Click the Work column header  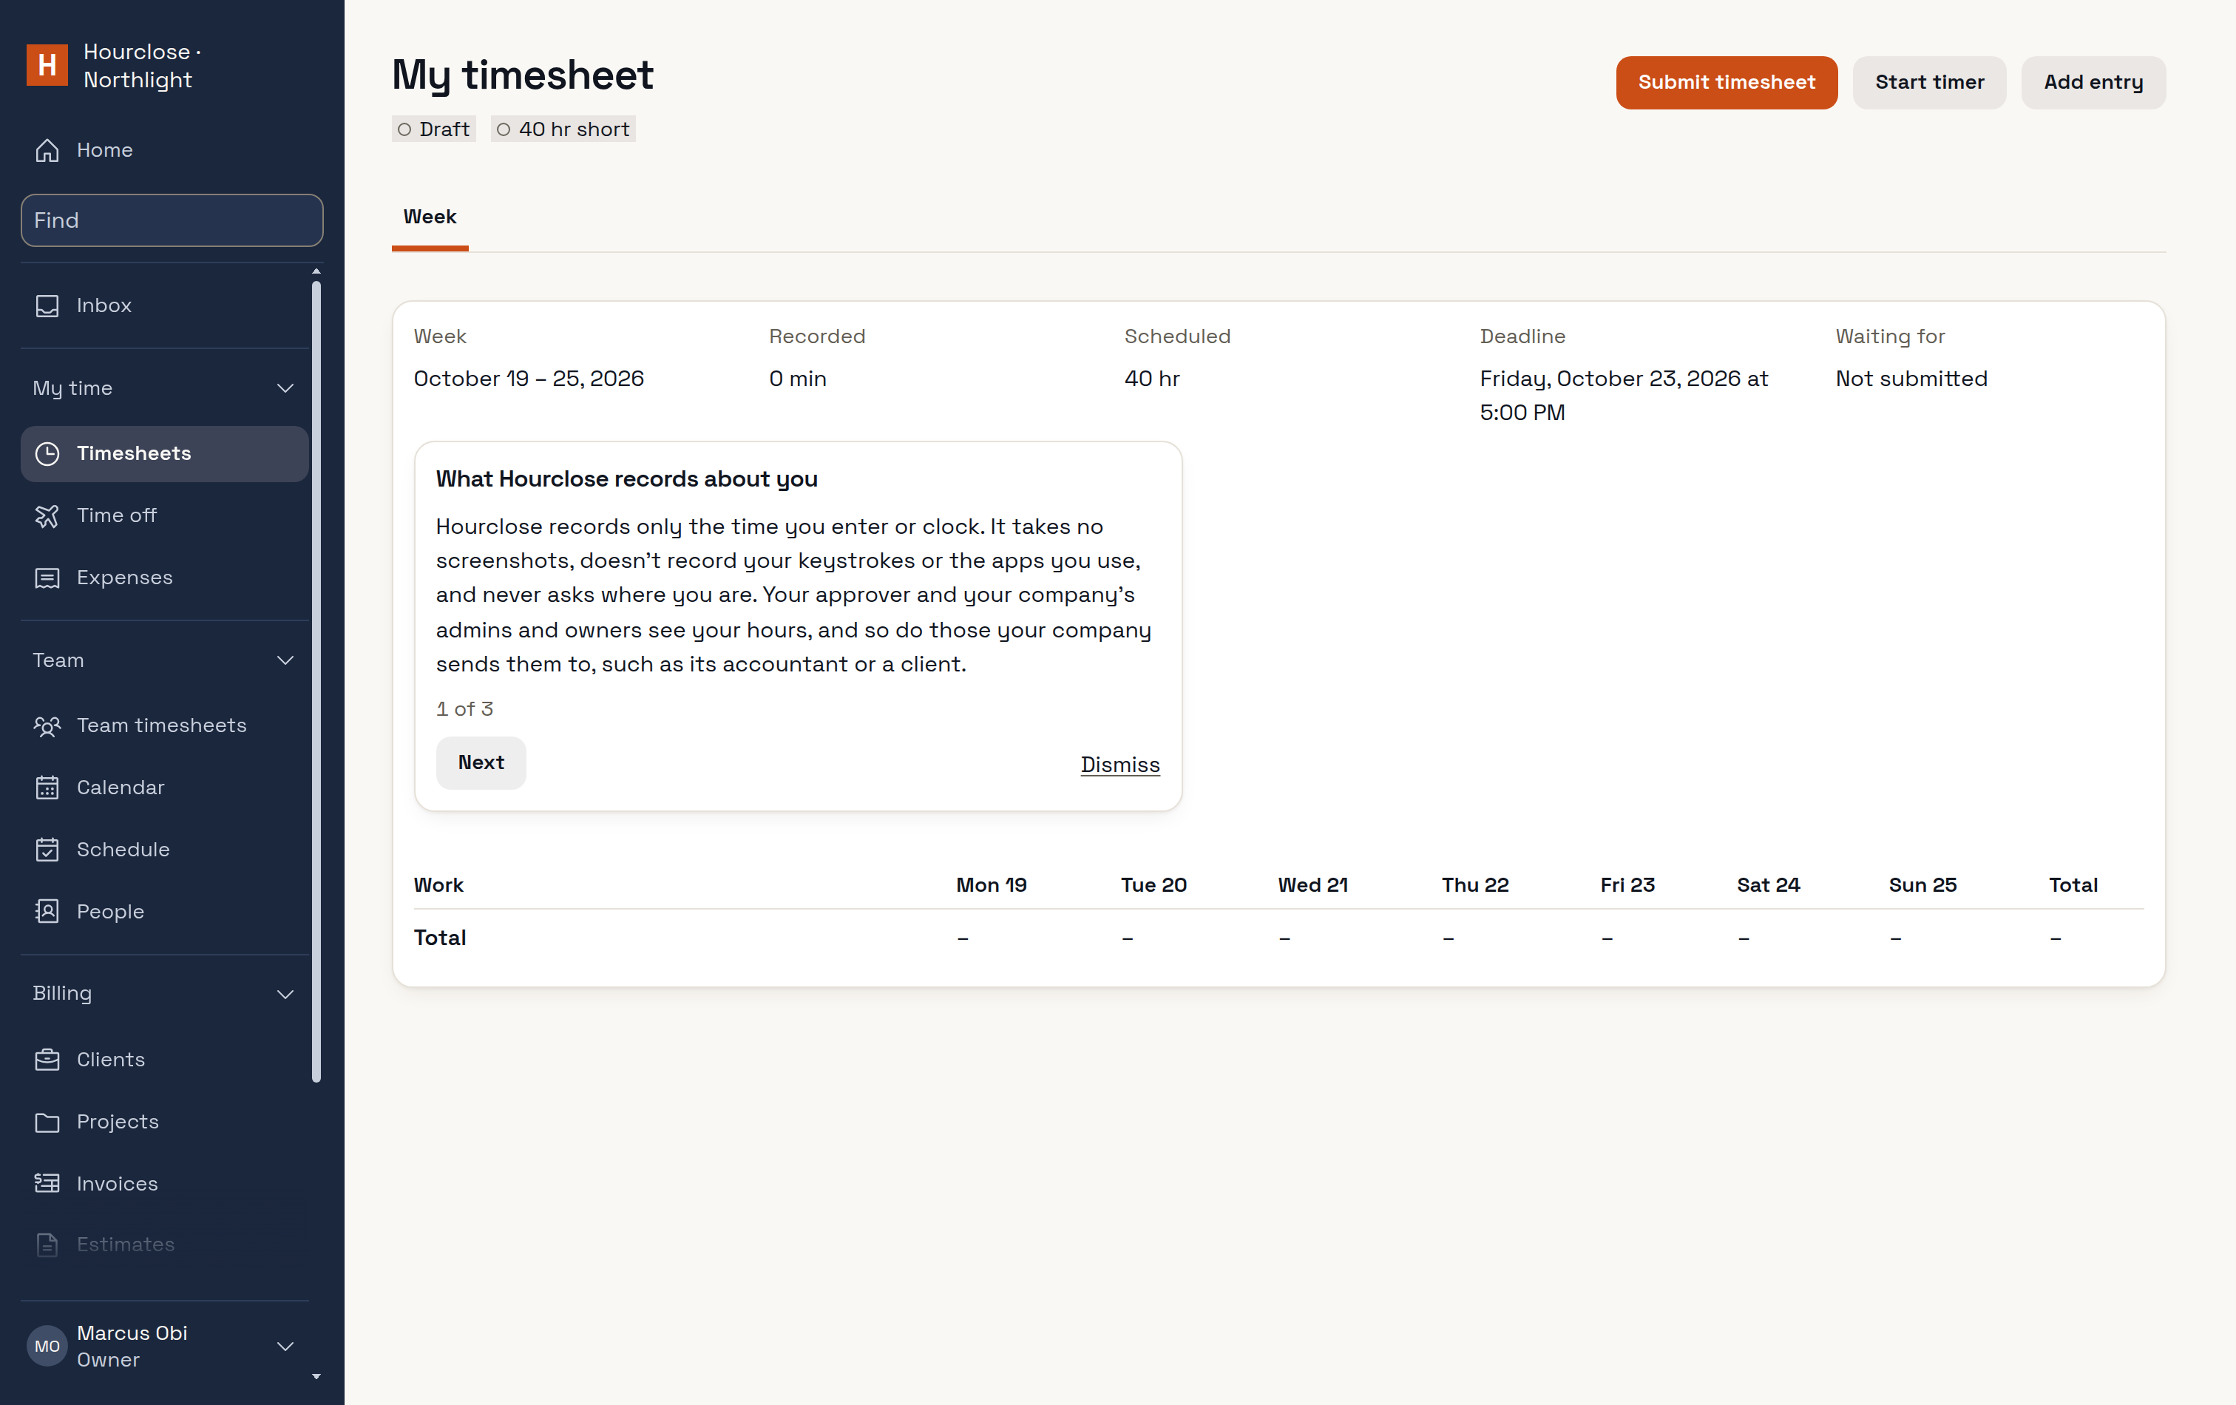tap(438, 885)
